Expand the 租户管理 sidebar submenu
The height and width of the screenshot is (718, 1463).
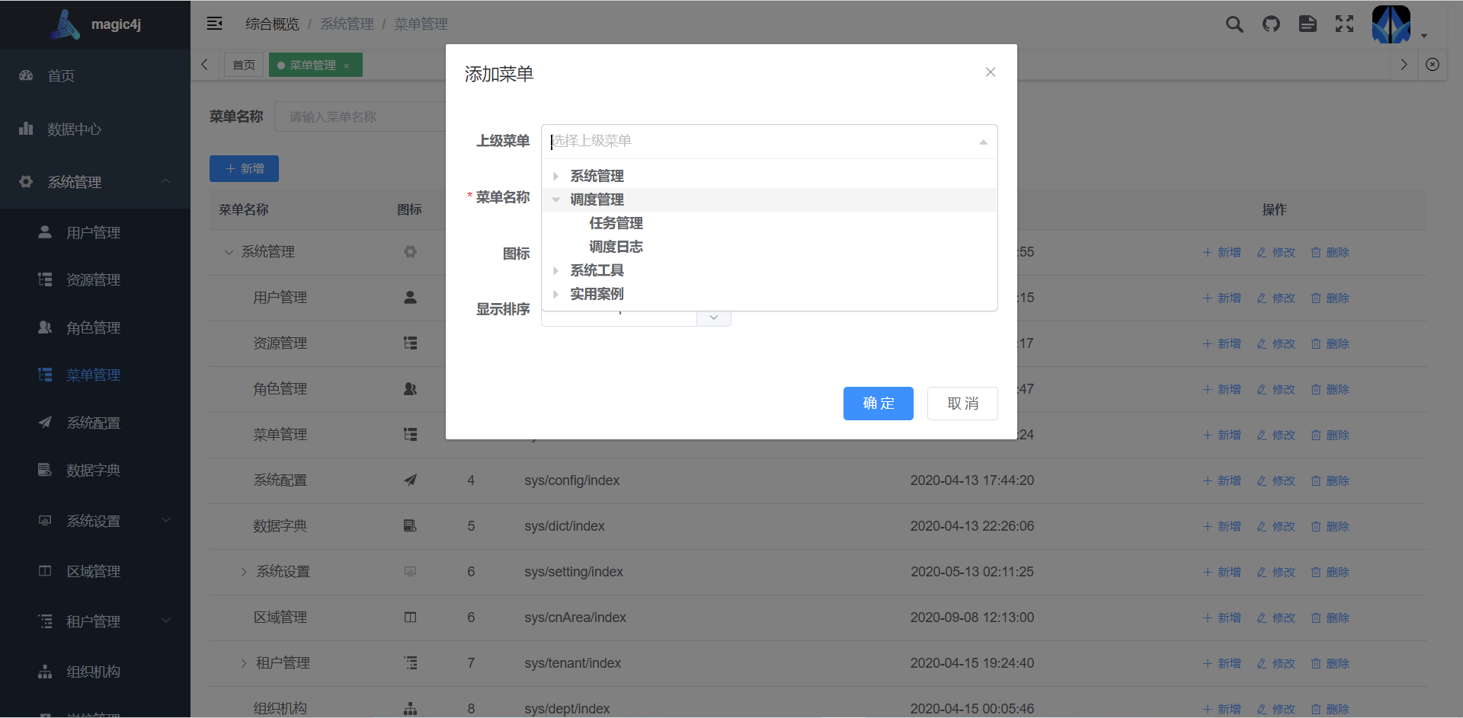click(165, 621)
